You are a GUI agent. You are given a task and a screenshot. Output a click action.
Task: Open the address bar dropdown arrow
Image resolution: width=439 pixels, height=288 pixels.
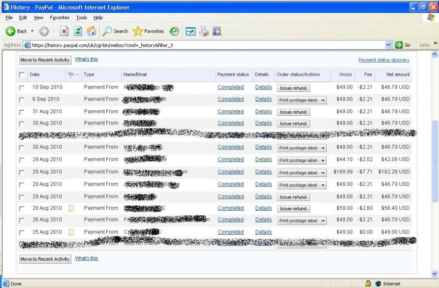(388, 45)
